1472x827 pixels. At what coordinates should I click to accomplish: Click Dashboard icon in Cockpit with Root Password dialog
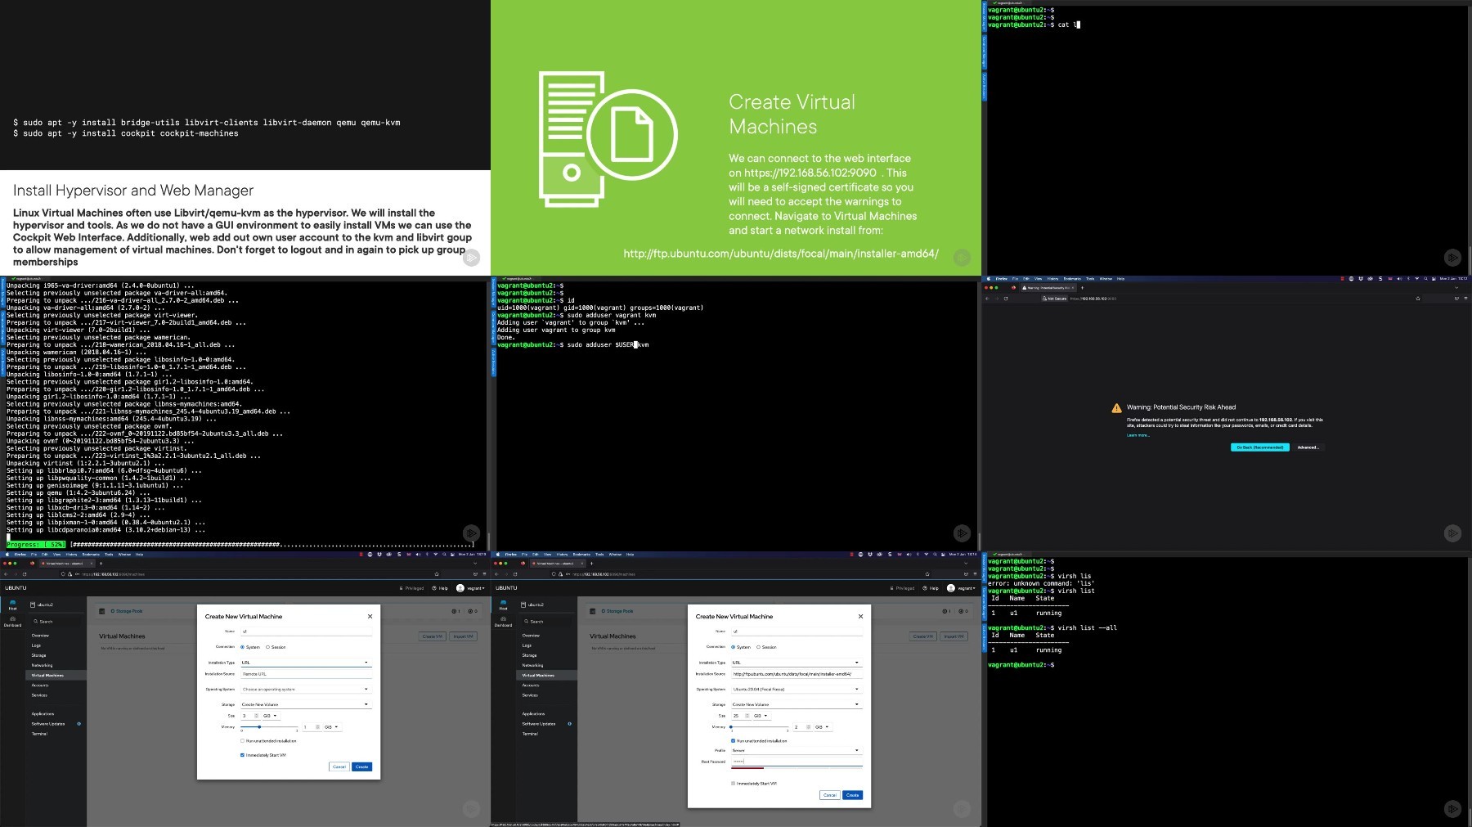click(503, 621)
